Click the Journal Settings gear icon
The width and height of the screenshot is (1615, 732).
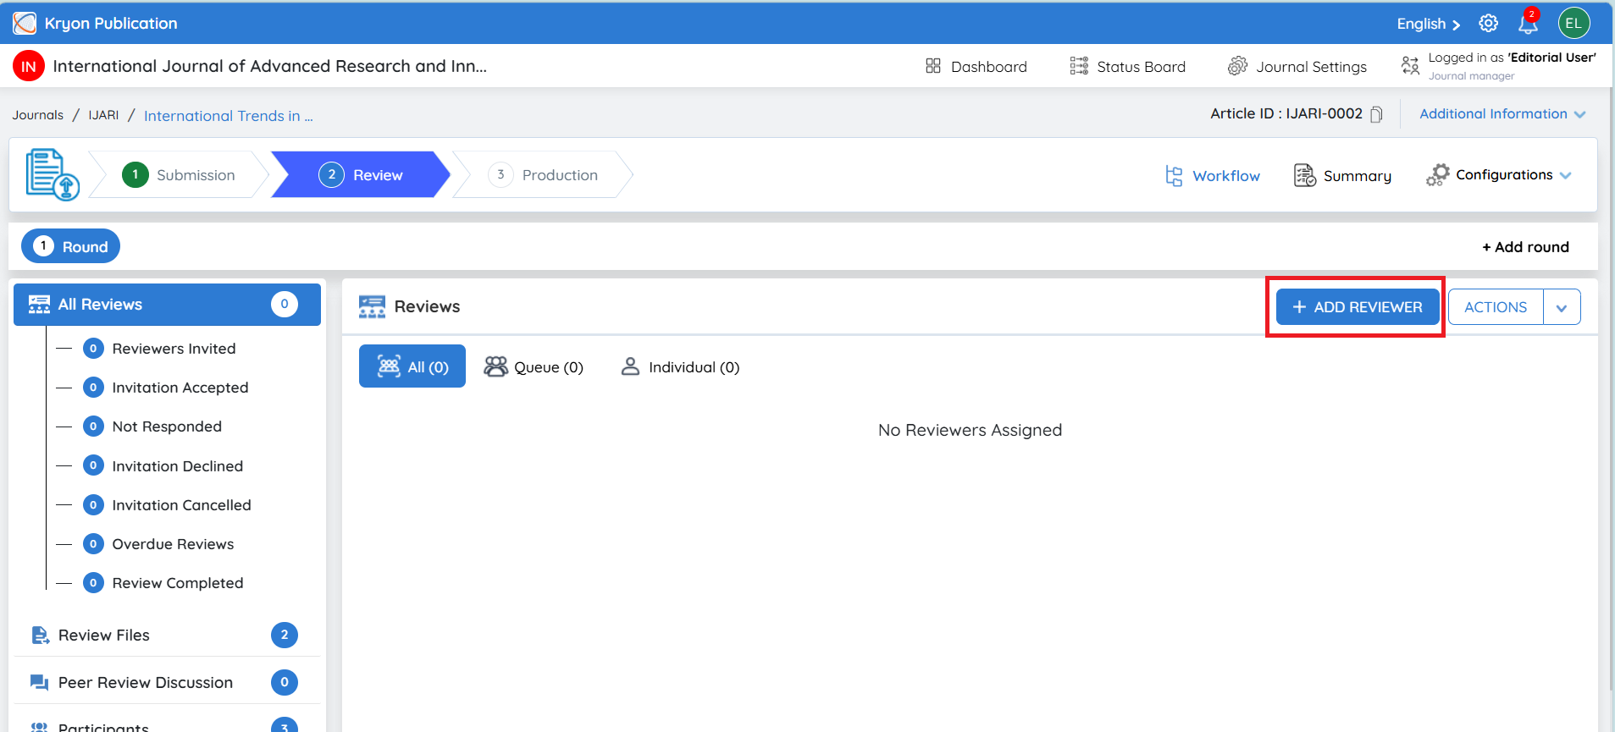(1237, 66)
